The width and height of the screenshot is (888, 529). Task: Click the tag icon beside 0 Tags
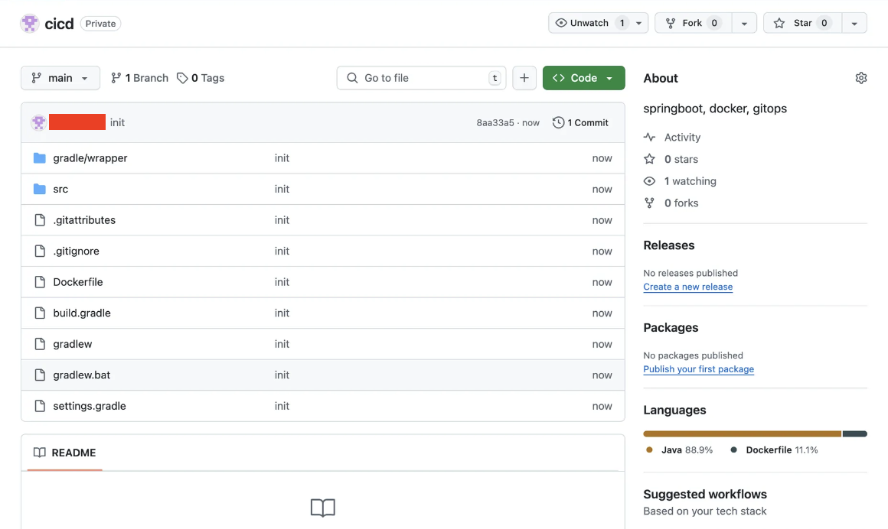182,78
